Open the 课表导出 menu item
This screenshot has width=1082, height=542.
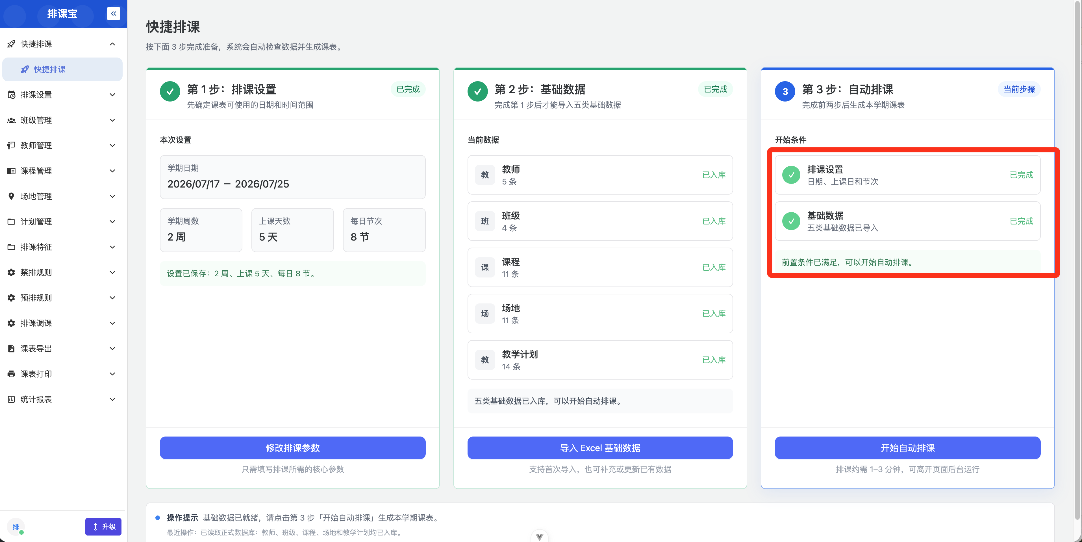coord(62,348)
